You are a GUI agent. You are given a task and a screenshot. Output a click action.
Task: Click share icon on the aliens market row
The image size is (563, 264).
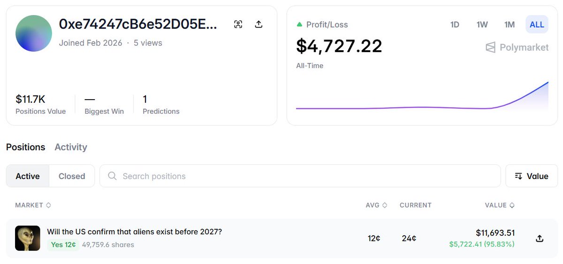tap(540, 238)
